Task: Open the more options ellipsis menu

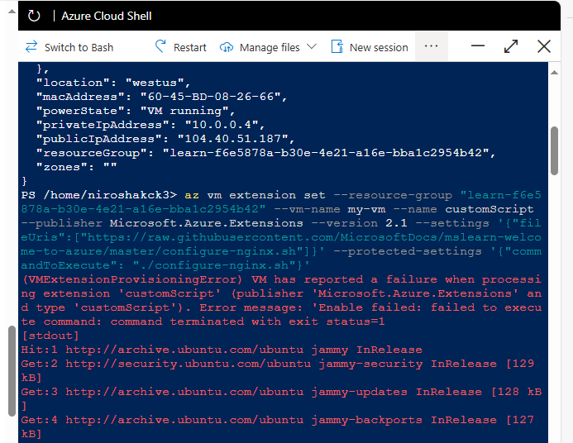Action: [432, 46]
